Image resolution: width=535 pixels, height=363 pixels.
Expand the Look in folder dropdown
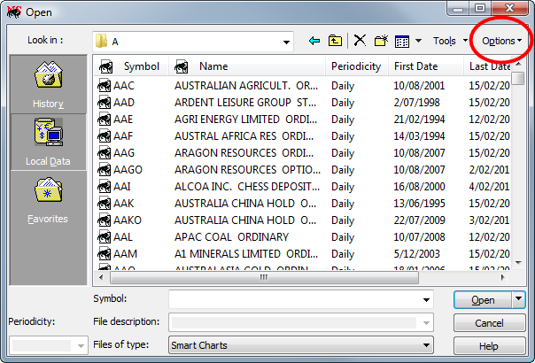coord(286,42)
